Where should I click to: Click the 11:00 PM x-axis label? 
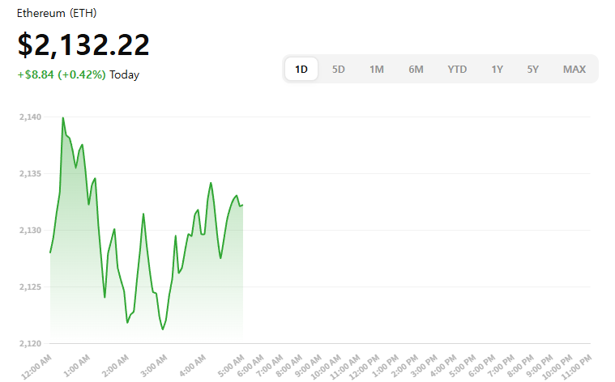click(575, 367)
